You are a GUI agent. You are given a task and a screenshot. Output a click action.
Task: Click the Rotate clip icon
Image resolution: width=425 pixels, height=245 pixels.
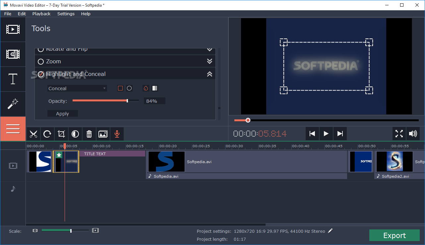coord(47,134)
